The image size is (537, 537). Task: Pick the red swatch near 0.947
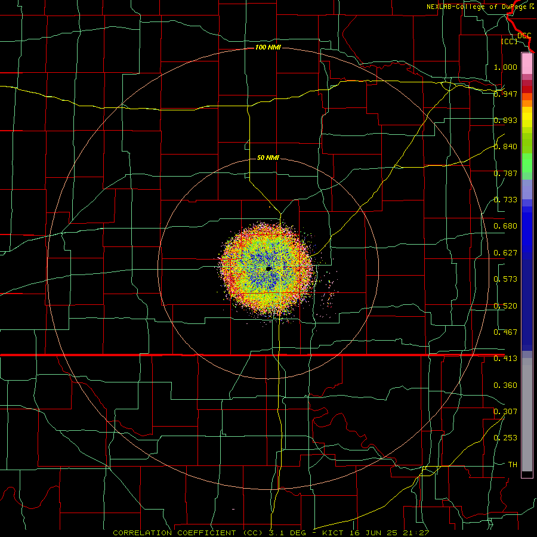tap(527, 89)
